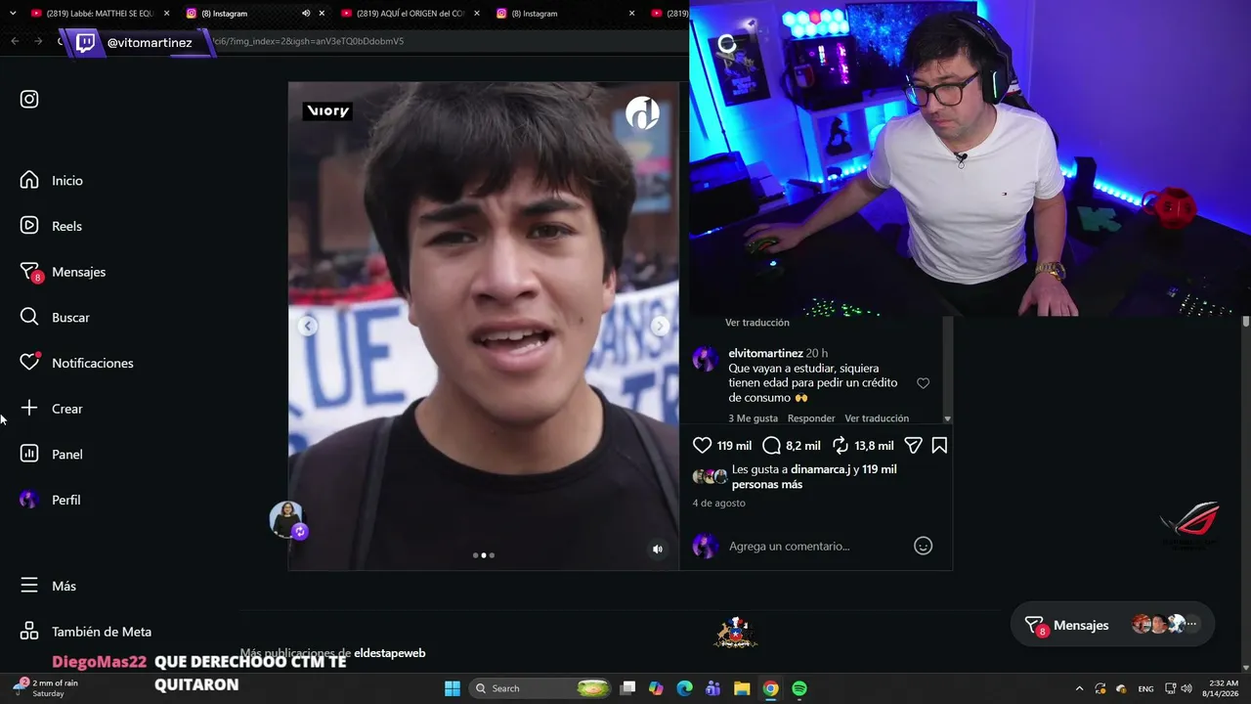
Task: Open the 4 de agosto post date
Action: (x=719, y=504)
